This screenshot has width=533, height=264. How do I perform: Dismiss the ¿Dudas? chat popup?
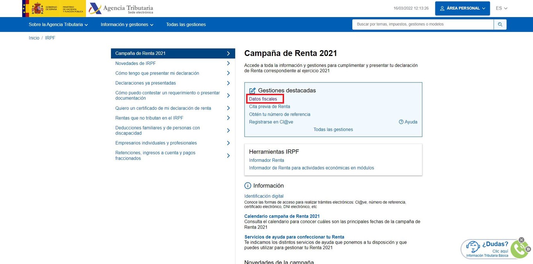click(521, 240)
